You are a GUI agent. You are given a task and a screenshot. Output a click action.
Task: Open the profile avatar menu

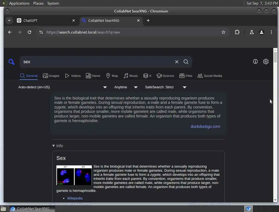pyautogui.click(x=261, y=32)
